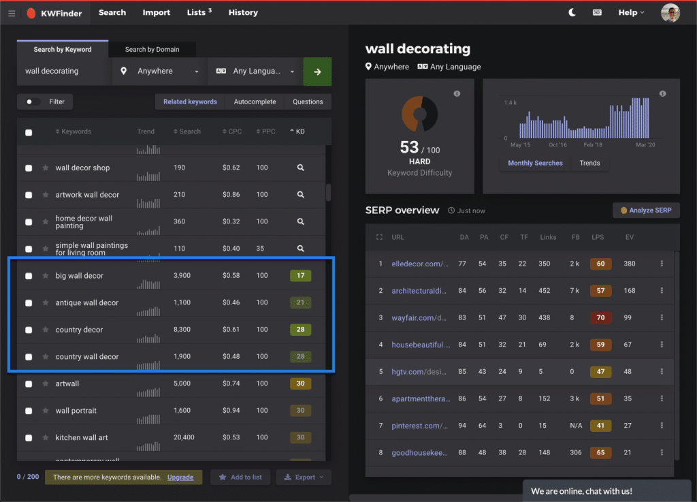The height and width of the screenshot is (502, 697).
Task: Show the Trends chart tab
Action: pos(589,163)
